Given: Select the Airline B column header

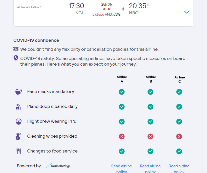Looking at the screenshot, I should [x=151, y=79].
